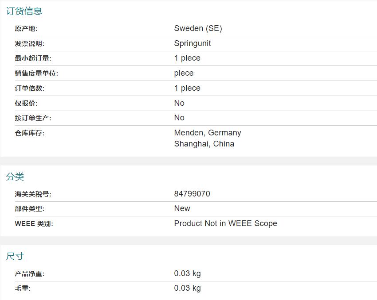Click the New value beside 部件类型

tap(182, 208)
